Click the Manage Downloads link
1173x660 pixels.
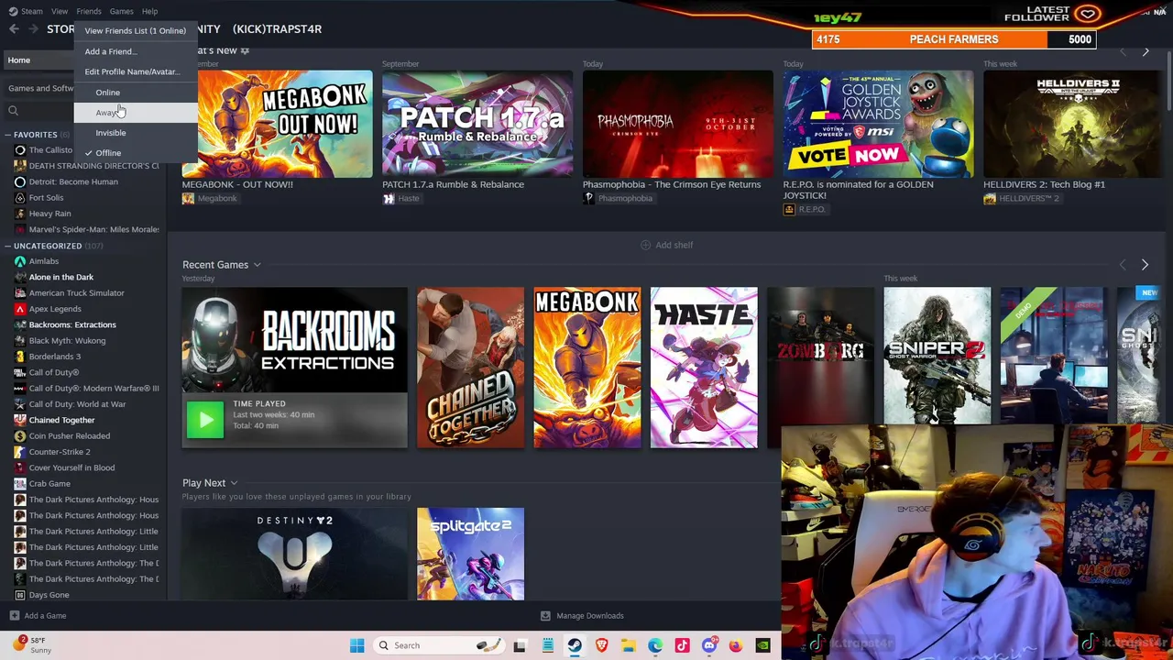tap(590, 616)
